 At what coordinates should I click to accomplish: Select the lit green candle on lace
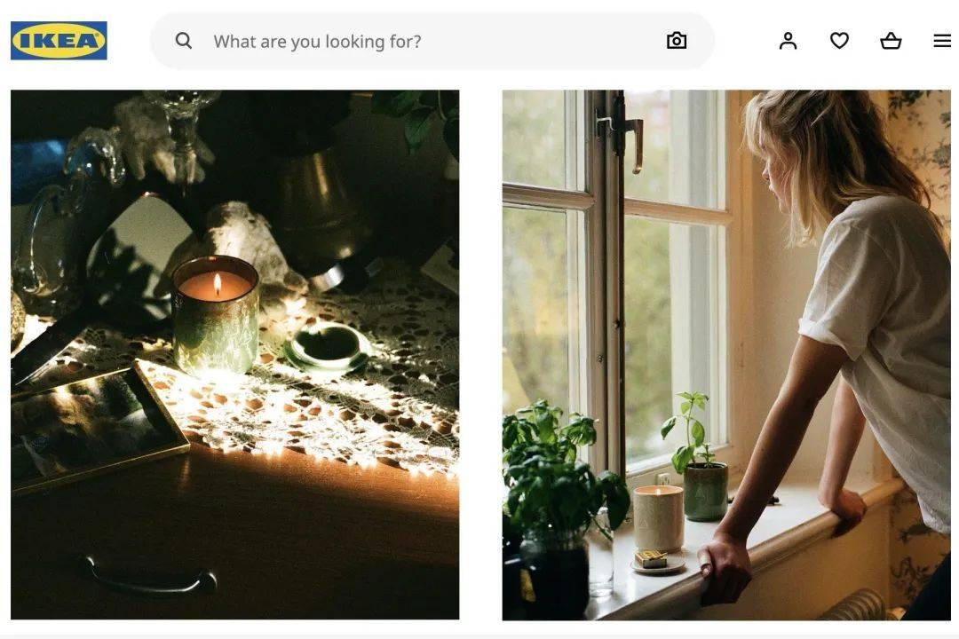coord(215,314)
